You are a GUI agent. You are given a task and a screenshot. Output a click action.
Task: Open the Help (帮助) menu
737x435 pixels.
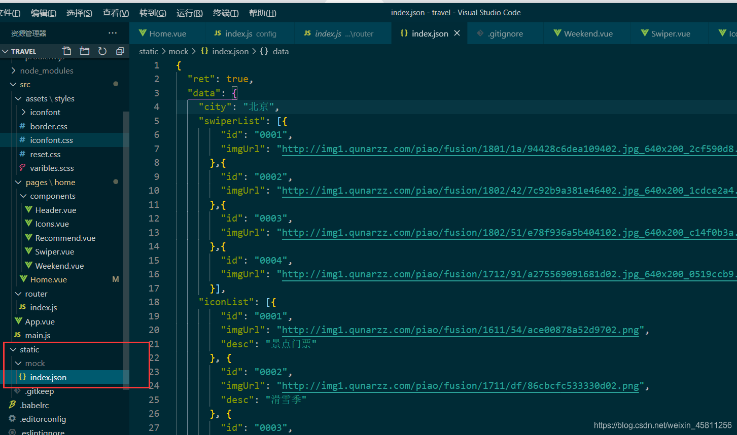coord(263,13)
